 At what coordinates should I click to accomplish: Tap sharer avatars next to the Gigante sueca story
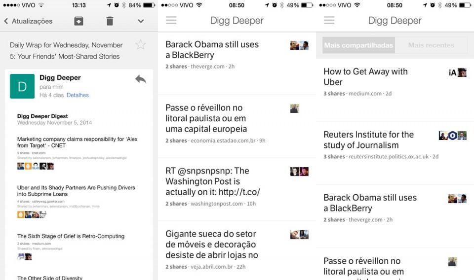[x=299, y=235]
